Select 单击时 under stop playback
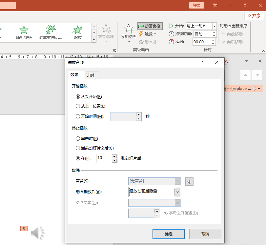Screen dimensions: 266x245 click(78, 139)
